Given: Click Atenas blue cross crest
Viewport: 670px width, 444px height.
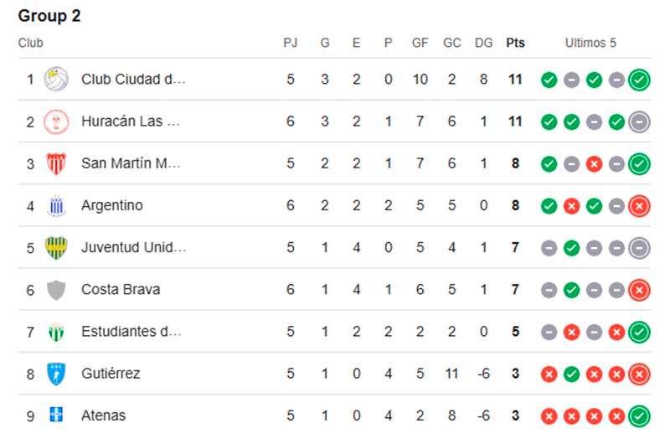Looking at the screenshot, I should coord(56,414).
